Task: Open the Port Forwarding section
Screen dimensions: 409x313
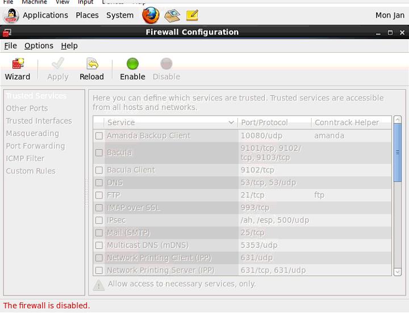Action: tap(35, 146)
